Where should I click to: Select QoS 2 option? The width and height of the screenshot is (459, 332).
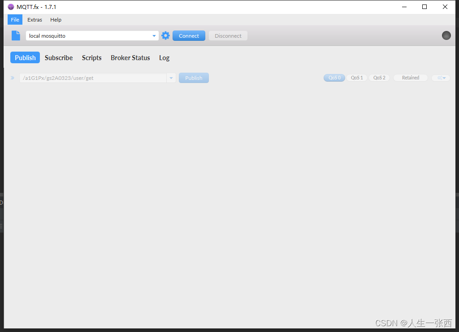point(379,78)
